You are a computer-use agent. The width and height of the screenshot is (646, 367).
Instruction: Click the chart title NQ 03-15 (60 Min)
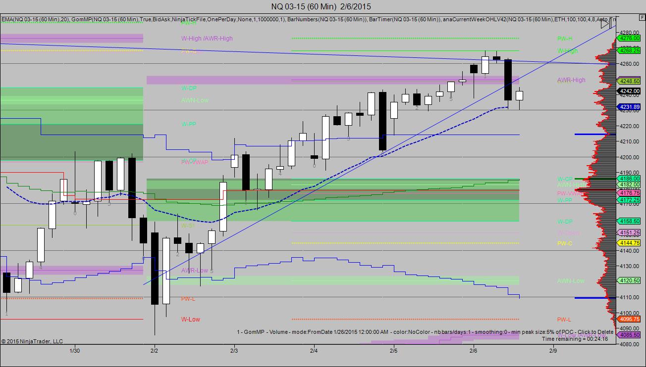(321, 6)
